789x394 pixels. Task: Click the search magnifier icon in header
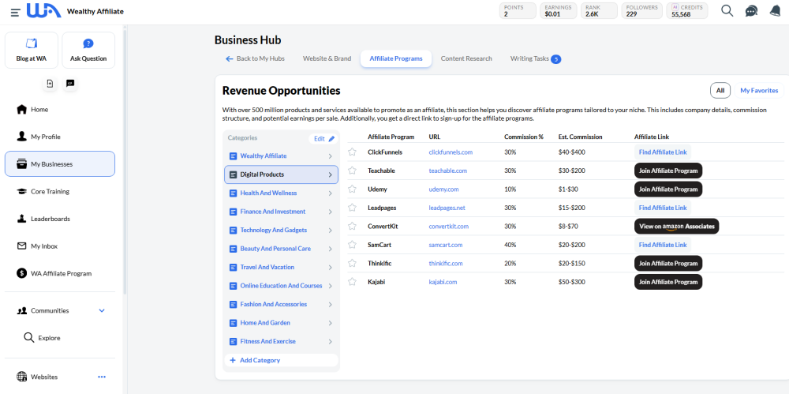pos(727,11)
